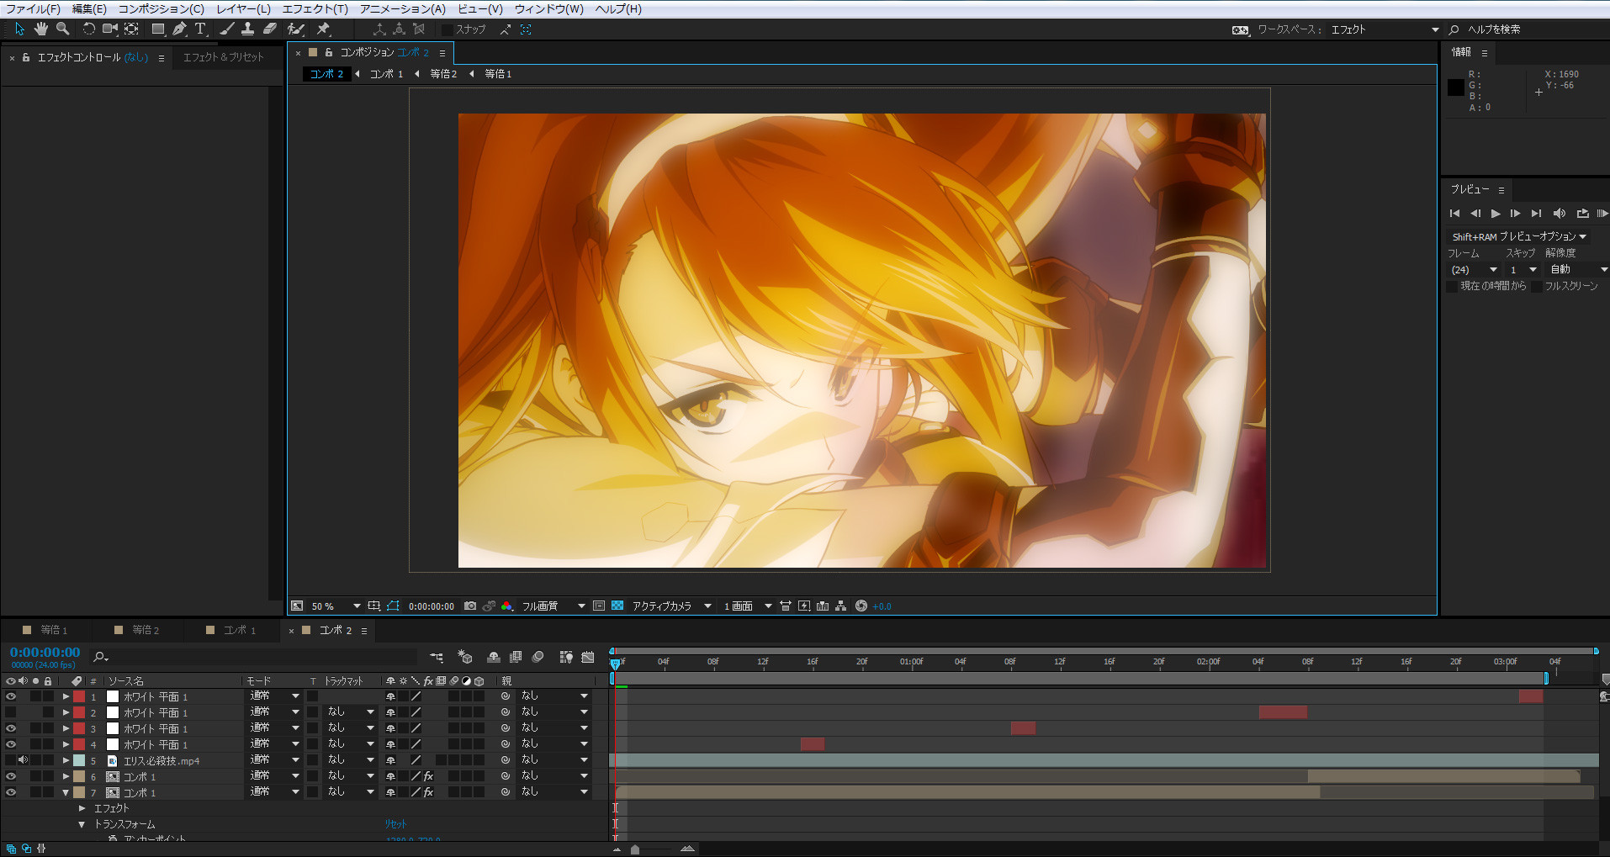Click the viewer timecode 0:00:00:00
The height and width of the screenshot is (857, 1610).
[432, 606]
